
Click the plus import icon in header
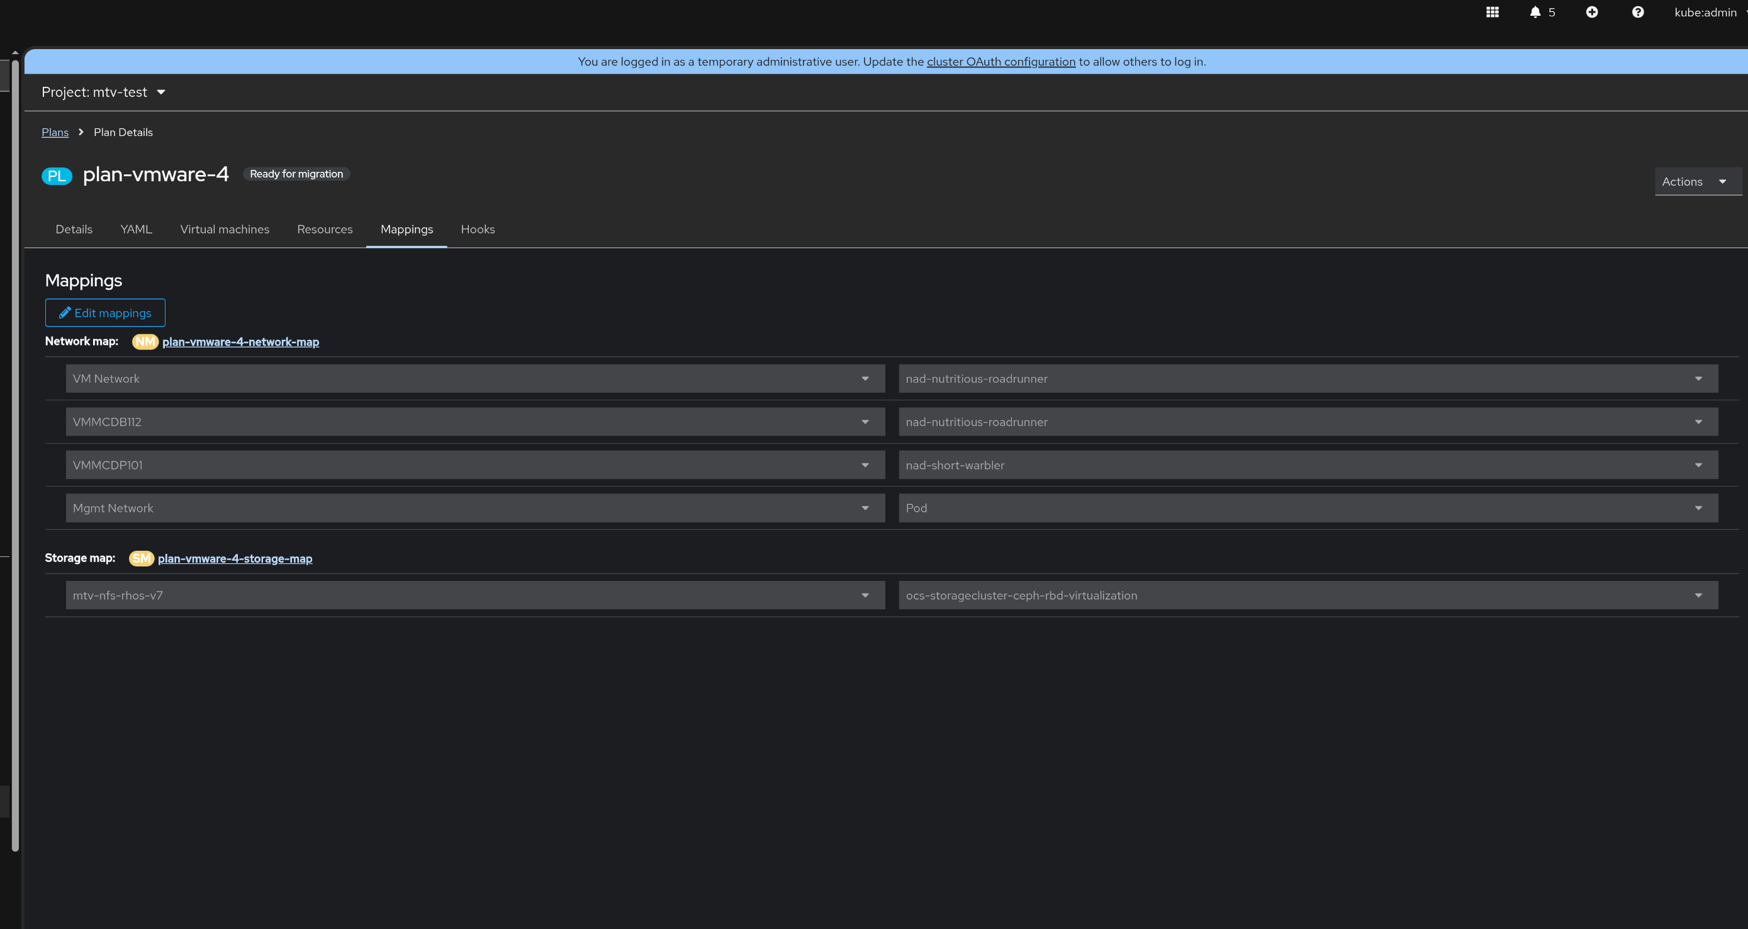click(x=1592, y=12)
